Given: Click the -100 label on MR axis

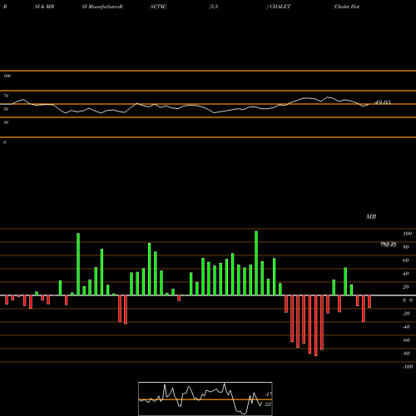Looking at the screenshot, I should (x=408, y=367).
